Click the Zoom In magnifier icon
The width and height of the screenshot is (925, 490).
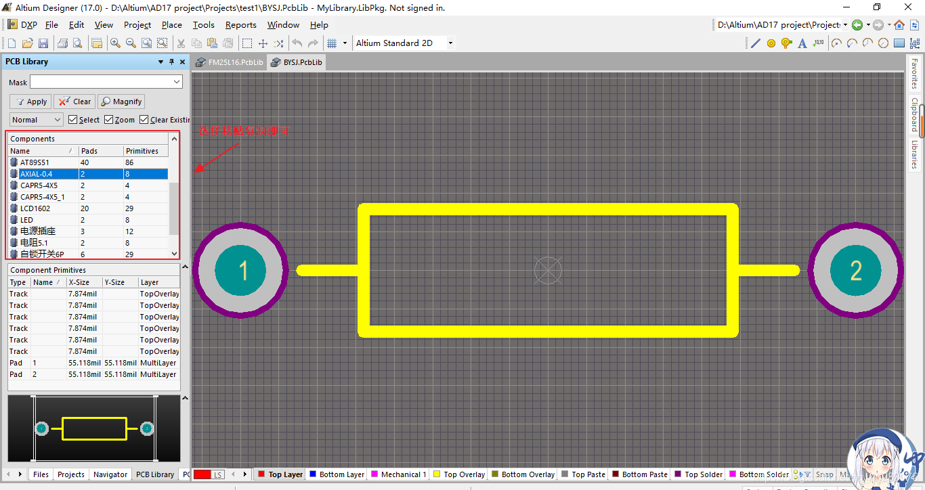point(115,43)
